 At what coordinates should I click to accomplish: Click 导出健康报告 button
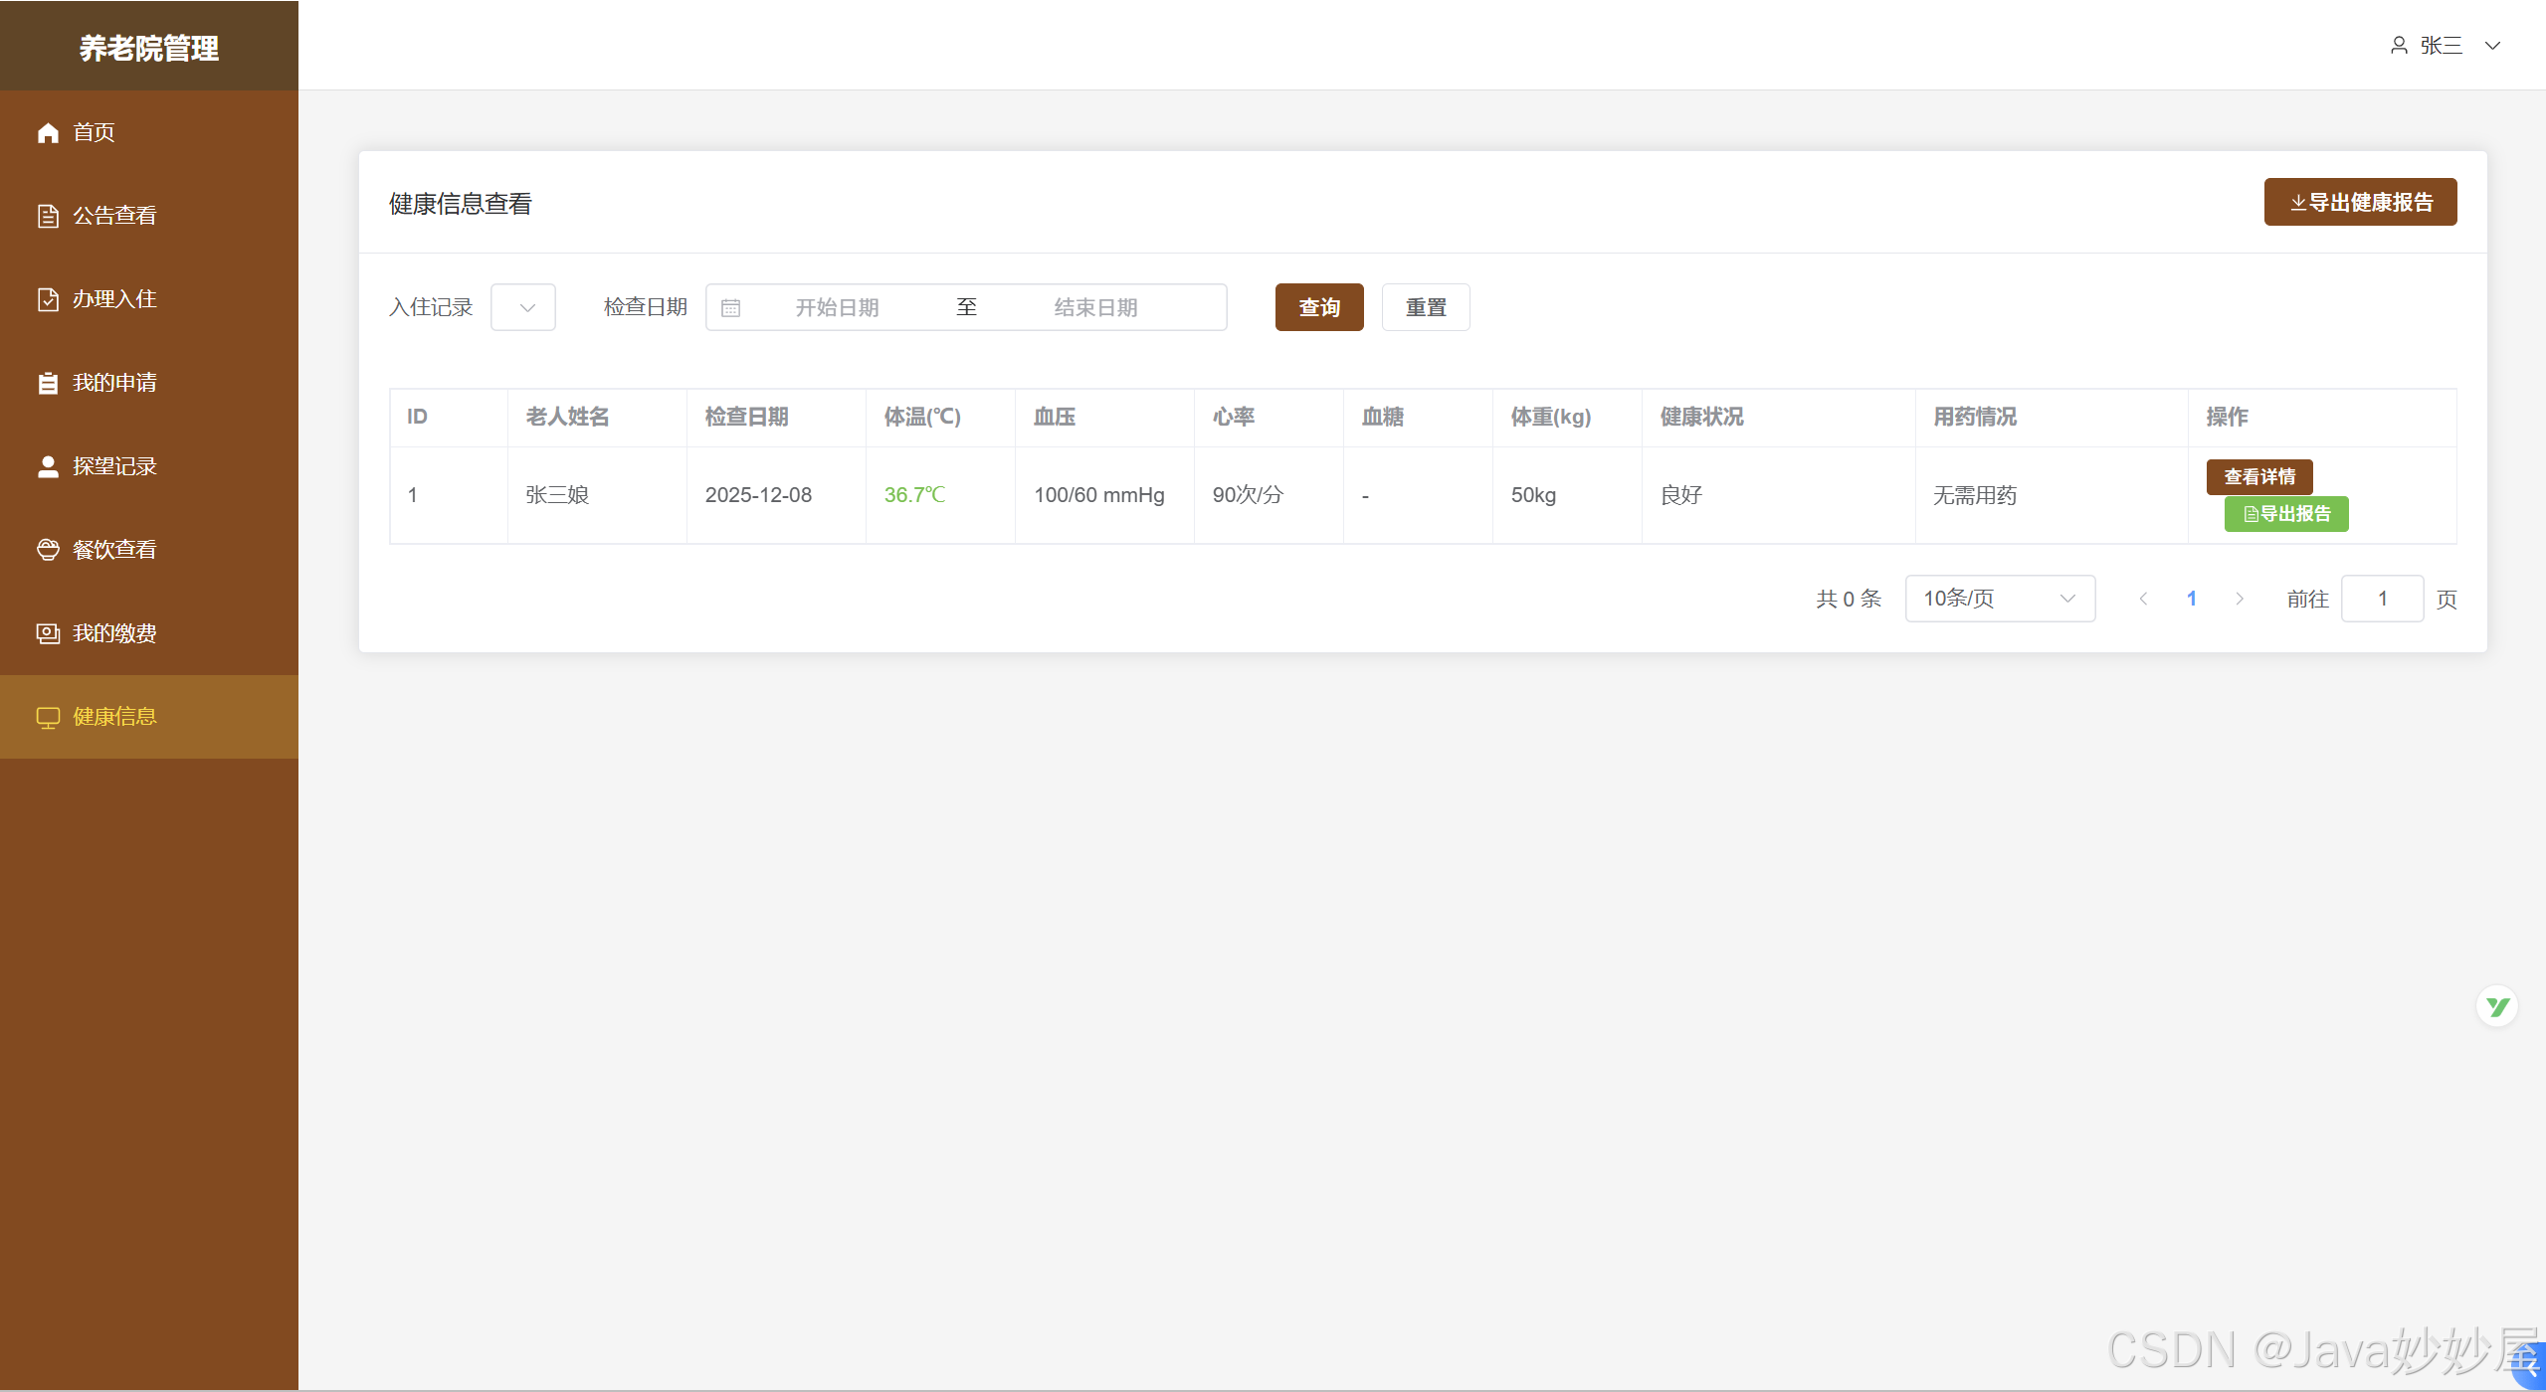pyautogui.click(x=2359, y=203)
